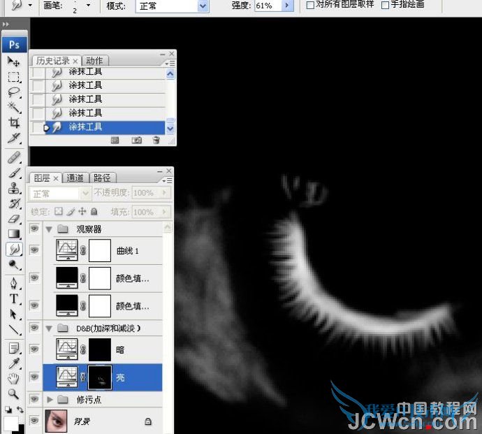This screenshot has width=482, height=434.
Task: Select the Rectangular Marquee tool
Action: pyautogui.click(x=13, y=77)
